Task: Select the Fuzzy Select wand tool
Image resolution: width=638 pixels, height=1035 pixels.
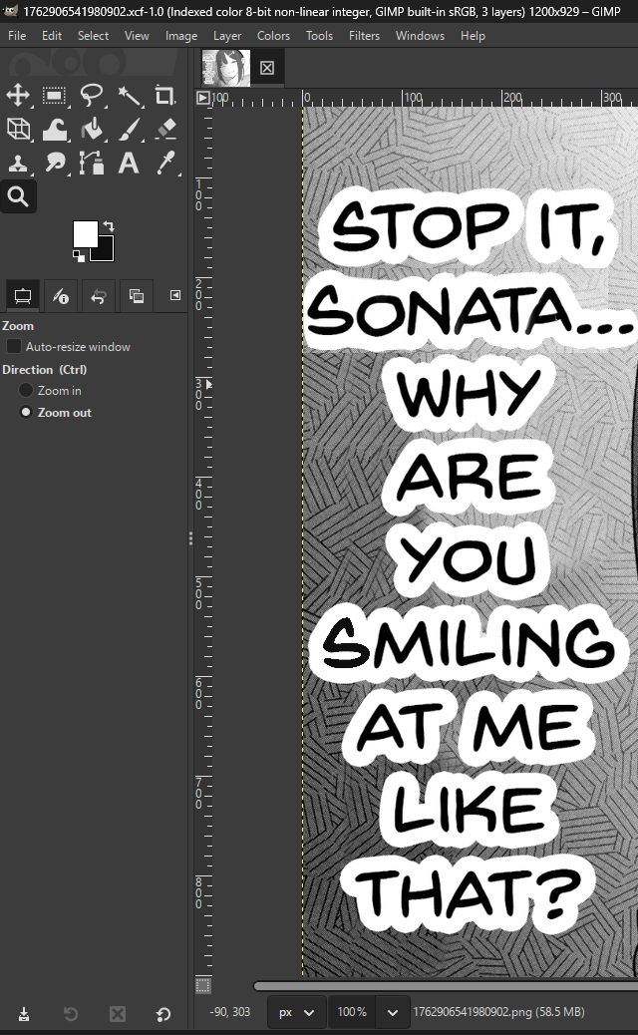Action: click(129, 95)
